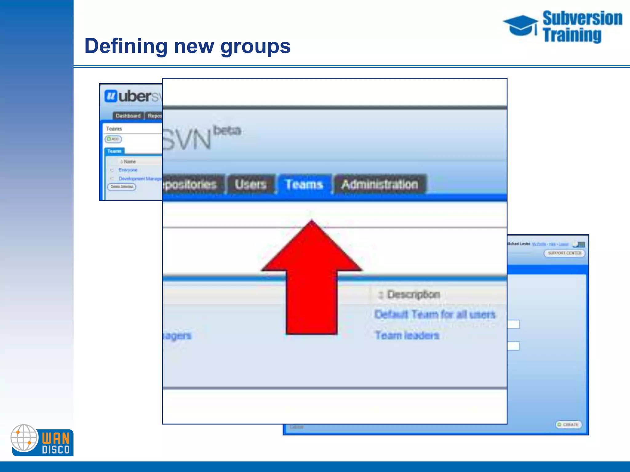Click 'Default Team for all users' text
630x472 pixels.
(435, 314)
